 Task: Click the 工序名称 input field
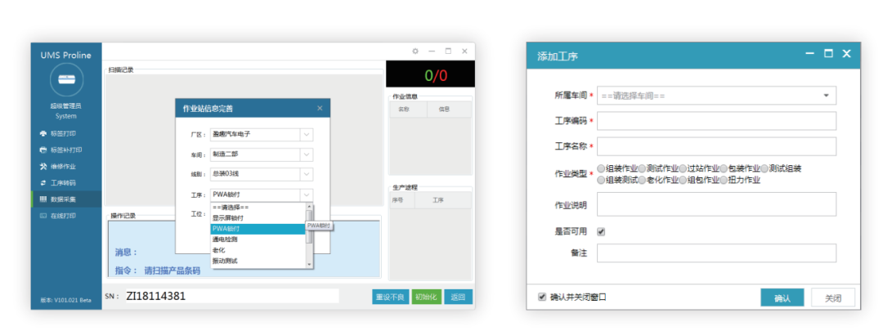click(x=716, y=146)
